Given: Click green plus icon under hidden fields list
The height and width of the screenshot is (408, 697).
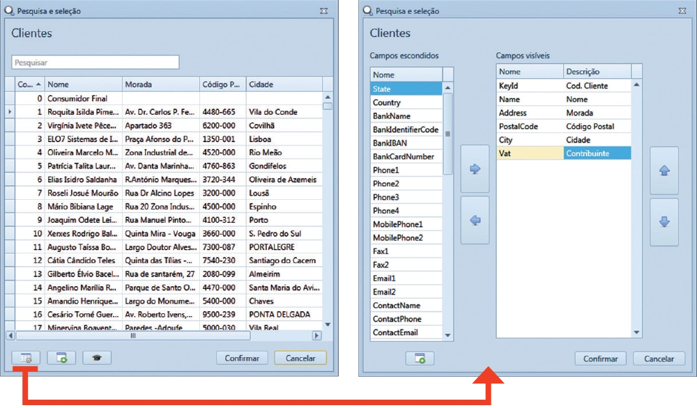Looking at the screenshot, I should (x=420, y=359).
